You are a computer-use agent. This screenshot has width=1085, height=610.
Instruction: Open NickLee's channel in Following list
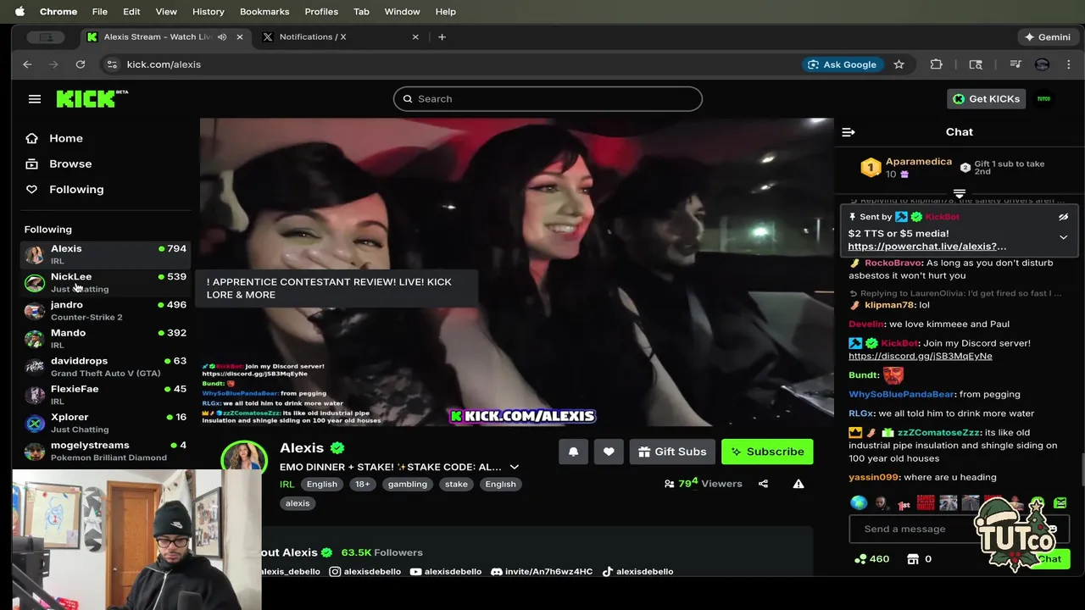point(105,282)
